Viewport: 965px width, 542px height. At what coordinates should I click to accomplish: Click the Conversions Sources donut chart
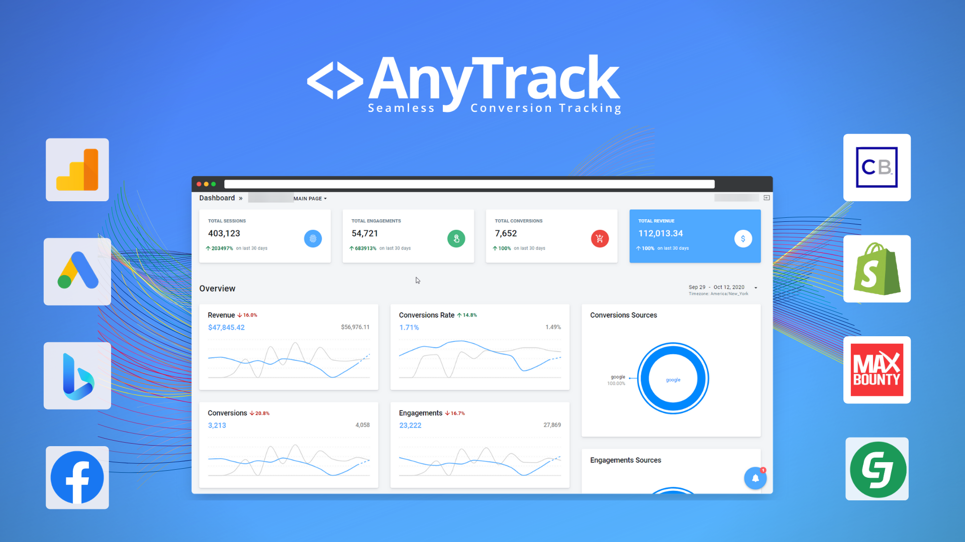[x=672, y=379]
